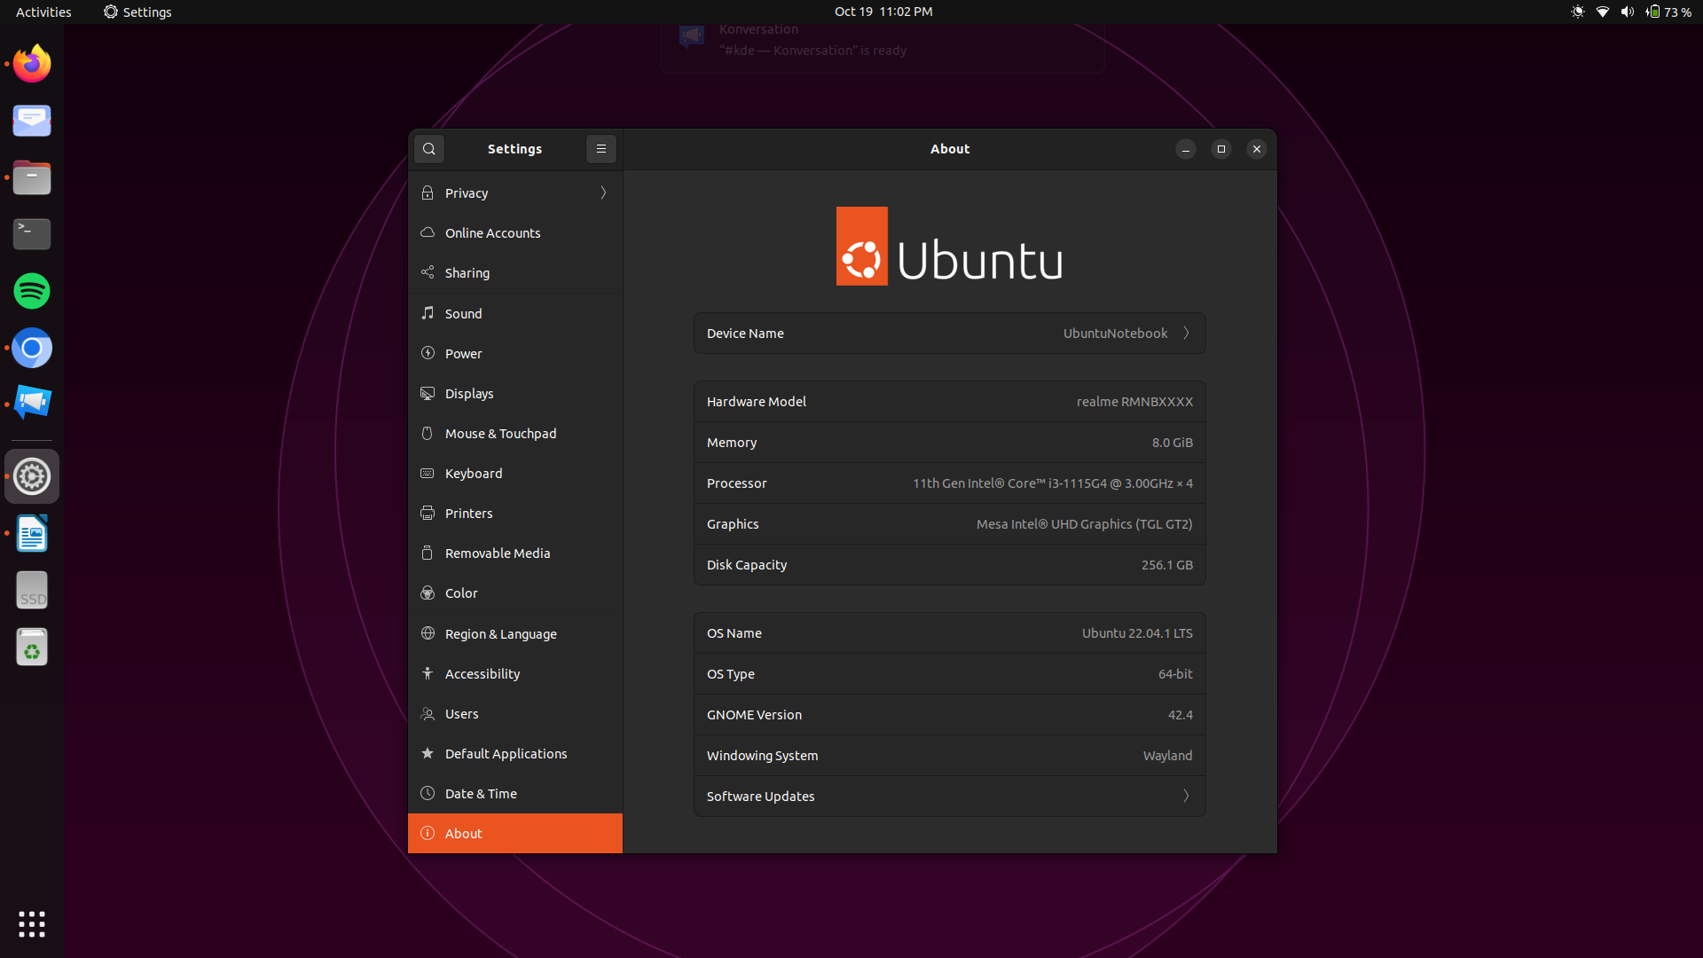Viewport: 1703px width, 958px height.
Task: Open LibreOffice Writer from dock
Action: pos(32,534)
